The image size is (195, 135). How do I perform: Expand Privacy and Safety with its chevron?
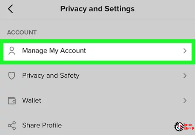(x=185, y=76)
